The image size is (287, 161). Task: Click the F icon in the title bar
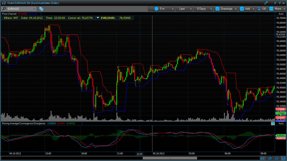point(275,3)
